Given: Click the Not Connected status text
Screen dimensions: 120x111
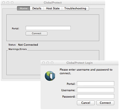Looking at the screenshot, I should pyautogui.click(x=28, y=45).
